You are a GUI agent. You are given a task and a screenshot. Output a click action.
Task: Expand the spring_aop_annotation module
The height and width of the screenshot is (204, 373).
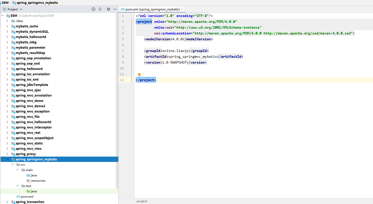[7, 58]
